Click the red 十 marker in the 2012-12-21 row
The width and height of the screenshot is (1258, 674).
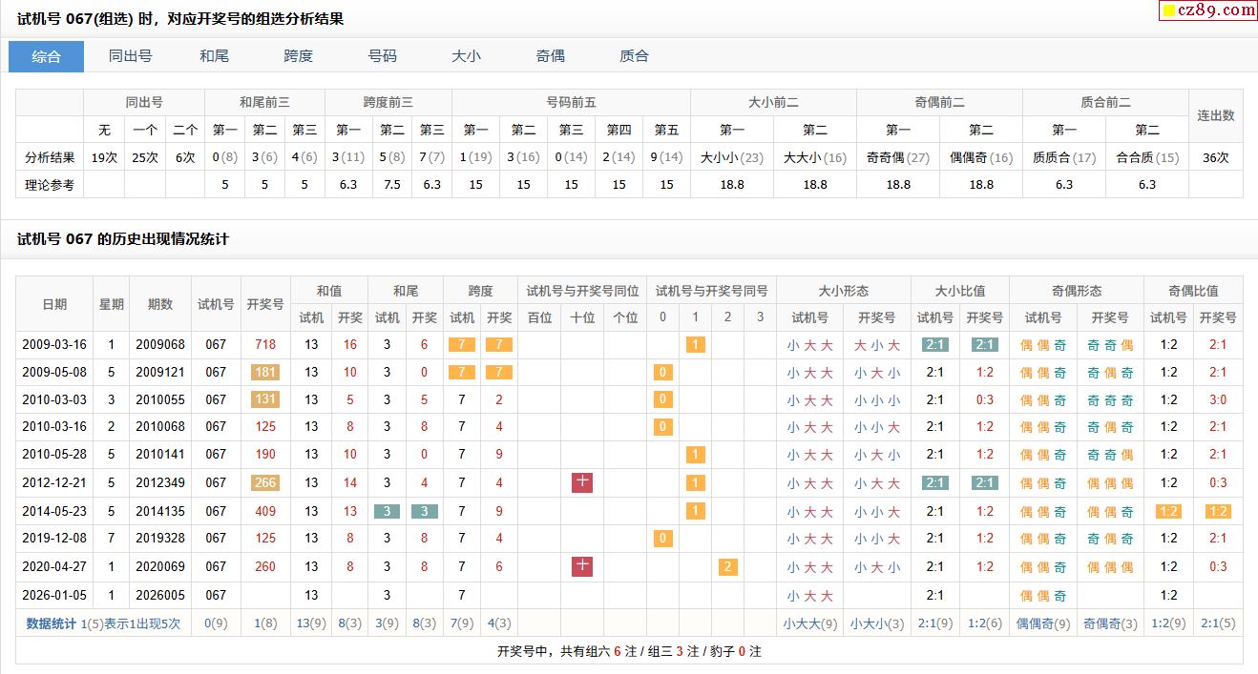[582, 483]
